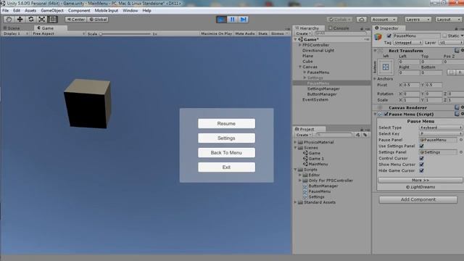Click the Exit button in pause menu
Image resolution: width=464 pixels, height=261 pixels.
click(x=226, y=167)
